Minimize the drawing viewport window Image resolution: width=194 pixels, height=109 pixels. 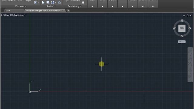click(184, 15)
